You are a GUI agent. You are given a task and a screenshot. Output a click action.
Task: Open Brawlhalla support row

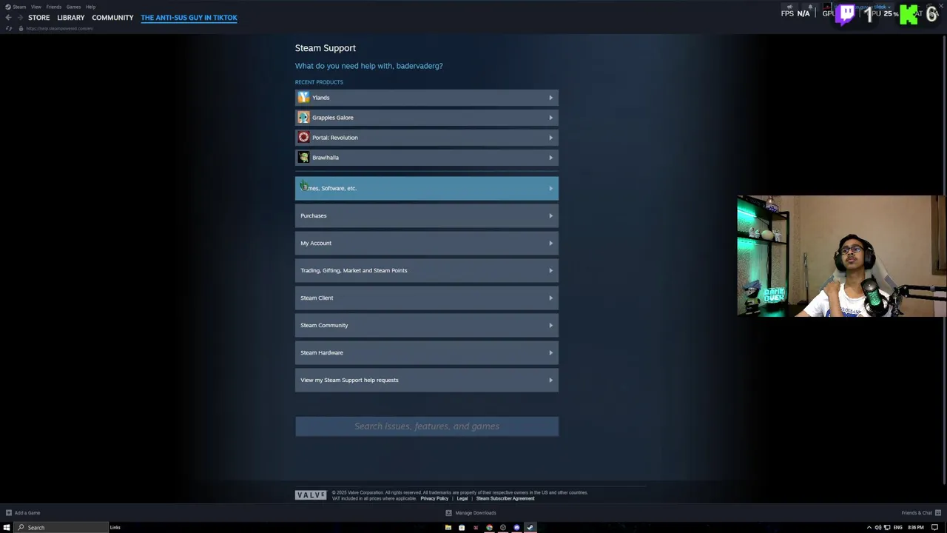(427, 158)
